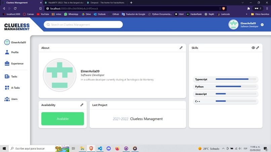Open Task View on taskbar
271x152 pixels.
(x=73, y=148)
